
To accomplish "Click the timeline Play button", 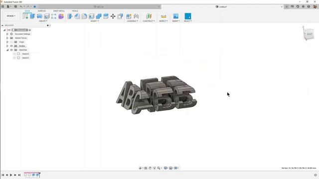I will (x=11, y=175).
